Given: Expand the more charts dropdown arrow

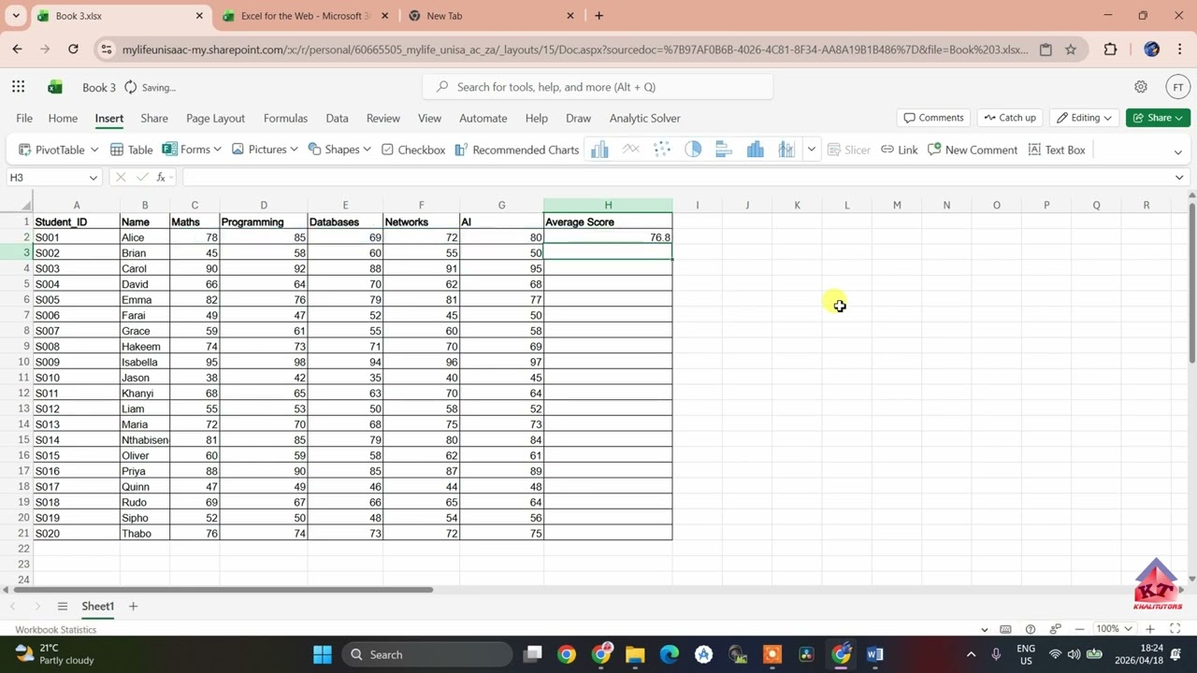Looking at the screenshot, I should coord(811,150).
